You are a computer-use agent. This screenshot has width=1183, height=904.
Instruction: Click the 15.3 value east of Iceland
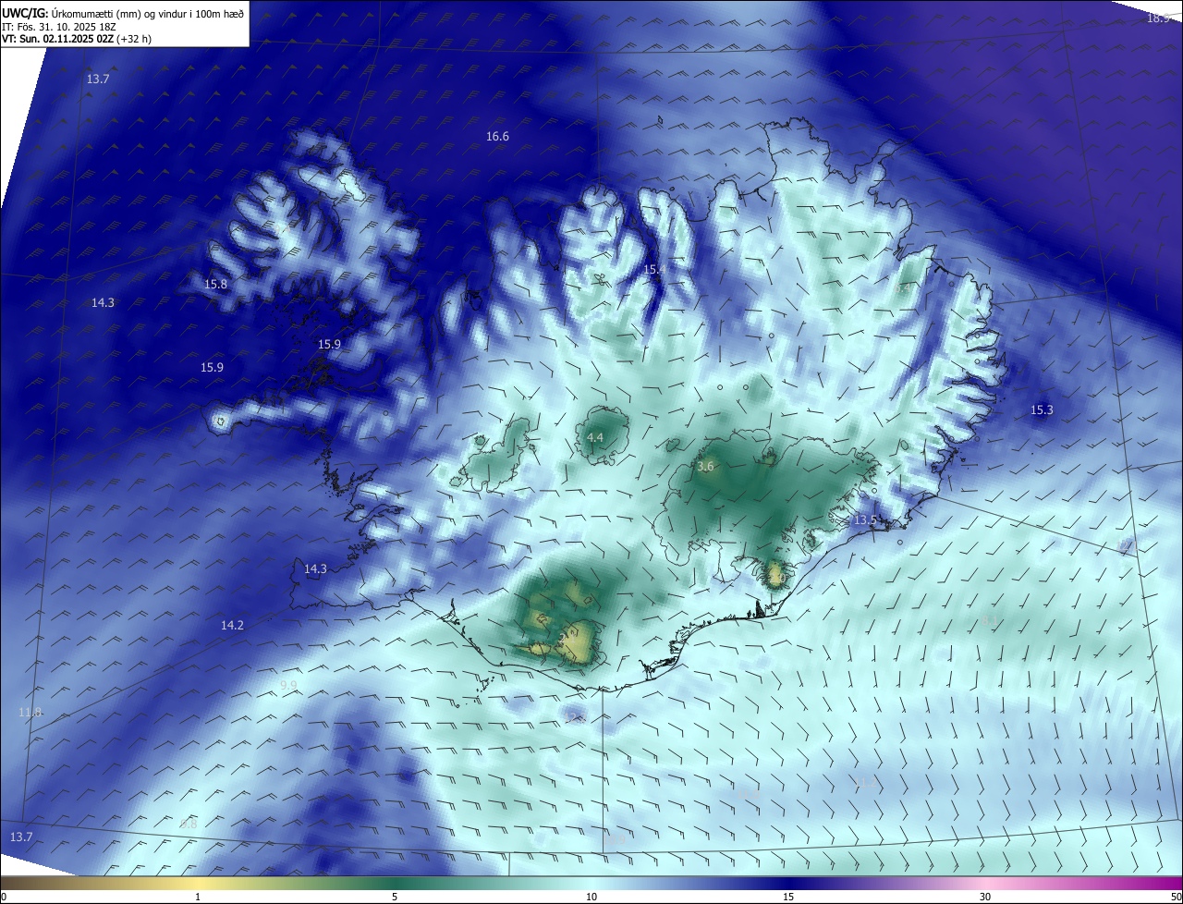tap(1042, 409)
